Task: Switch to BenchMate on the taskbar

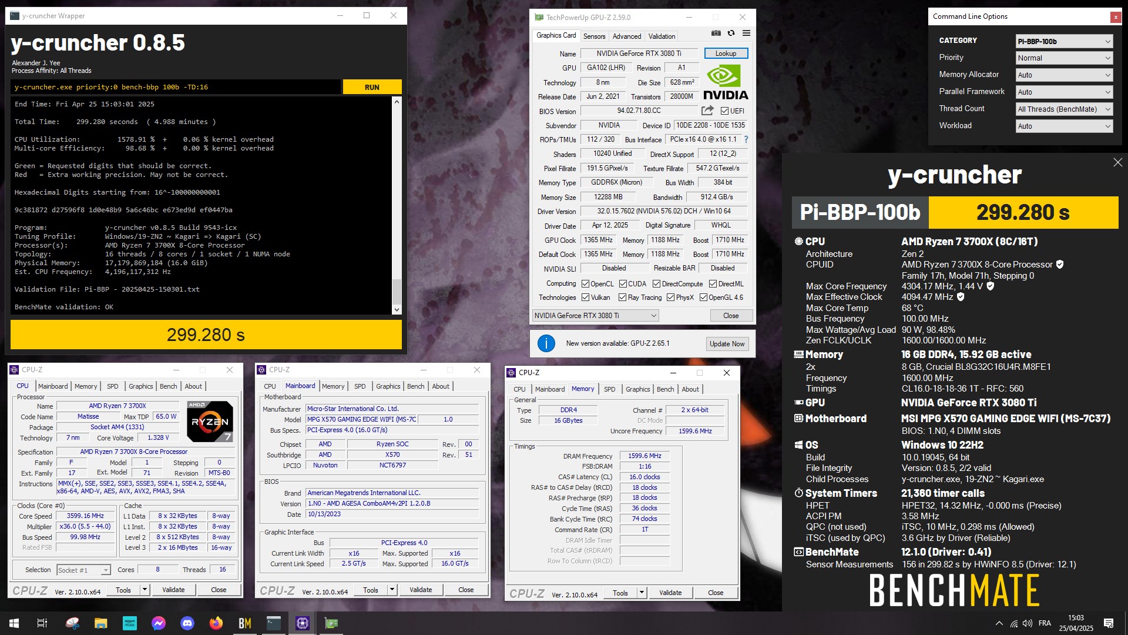Action: click(x=245, y=623)
